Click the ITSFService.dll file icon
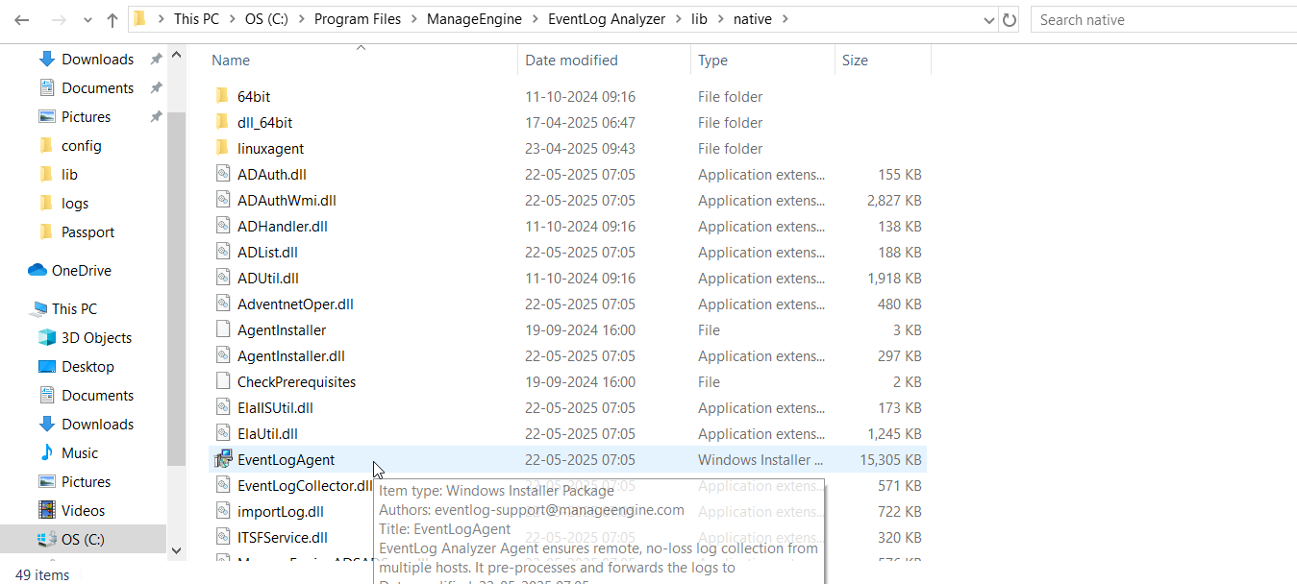This screenshot has width=1297, height=584. [222, 538]
